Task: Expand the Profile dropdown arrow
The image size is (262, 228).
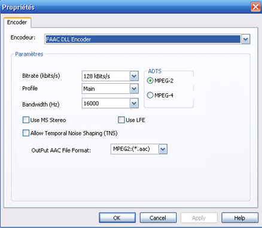Action: (x=134, y=89)
